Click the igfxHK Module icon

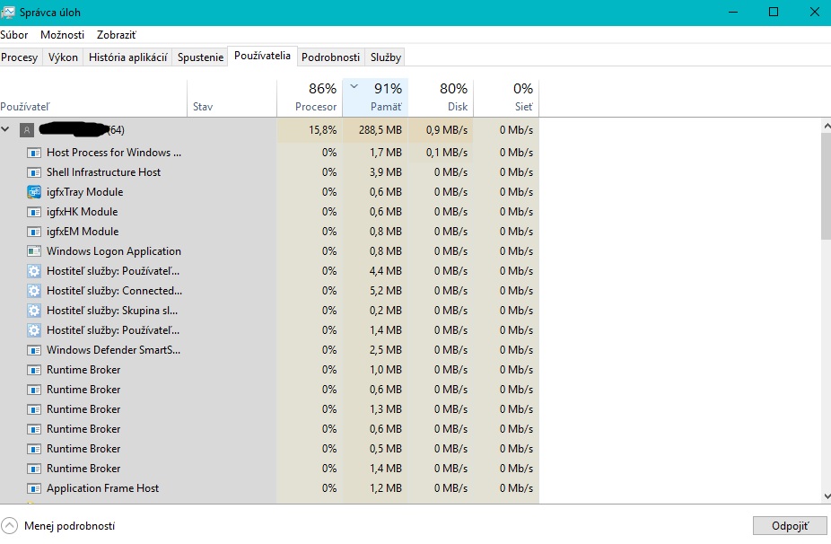[34, 212]
